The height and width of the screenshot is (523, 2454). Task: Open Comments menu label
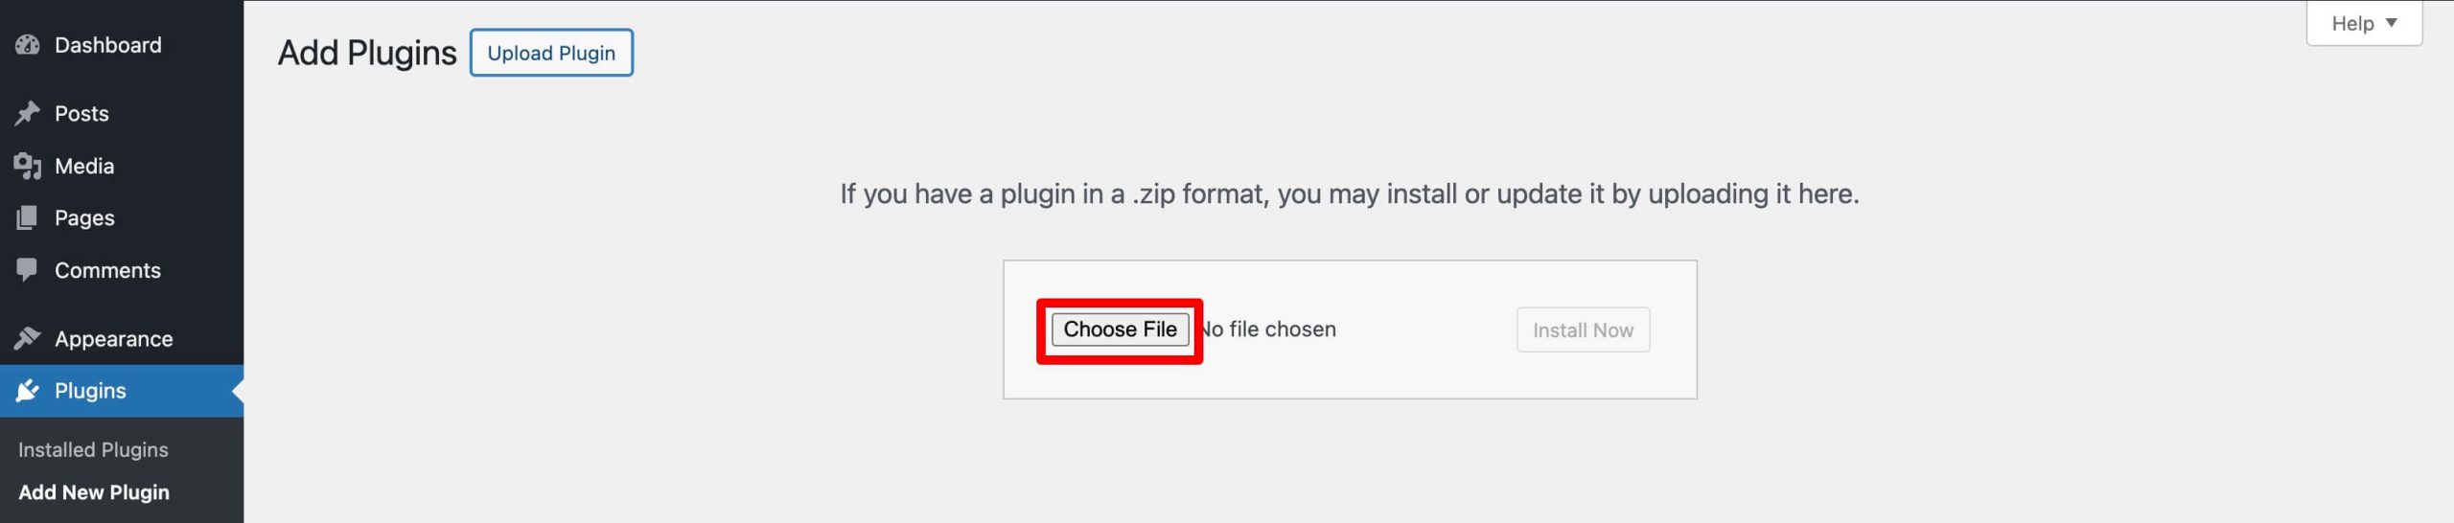coord(107,270)
